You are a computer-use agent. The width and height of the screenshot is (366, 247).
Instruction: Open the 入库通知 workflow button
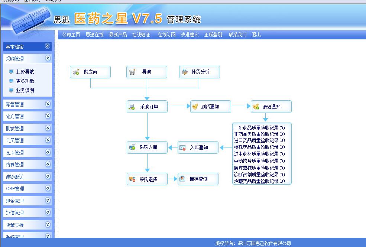click(198, 147)
